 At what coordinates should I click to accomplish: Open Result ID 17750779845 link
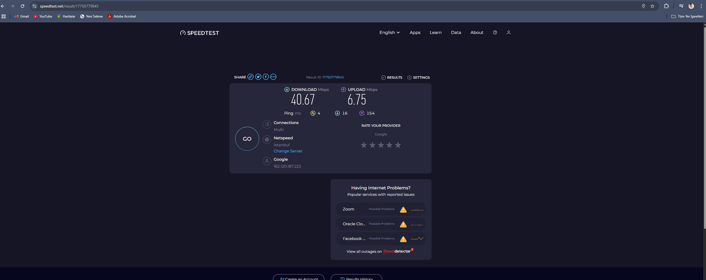[x=333, y=77]
